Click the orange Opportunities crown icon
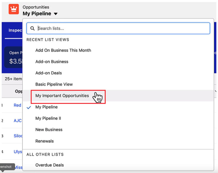 pos(14,9)
